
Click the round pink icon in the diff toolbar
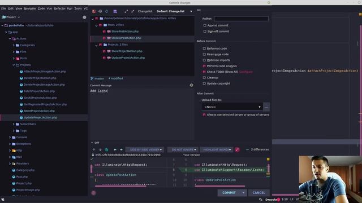click(x=237, y=149)
